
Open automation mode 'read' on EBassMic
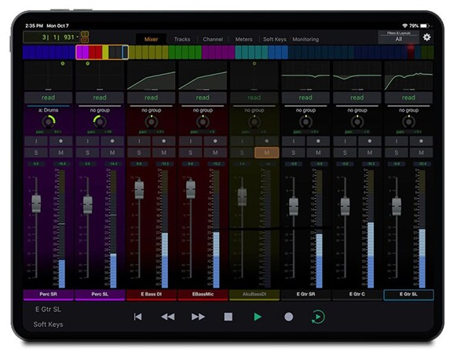click(x=203, y=97)
